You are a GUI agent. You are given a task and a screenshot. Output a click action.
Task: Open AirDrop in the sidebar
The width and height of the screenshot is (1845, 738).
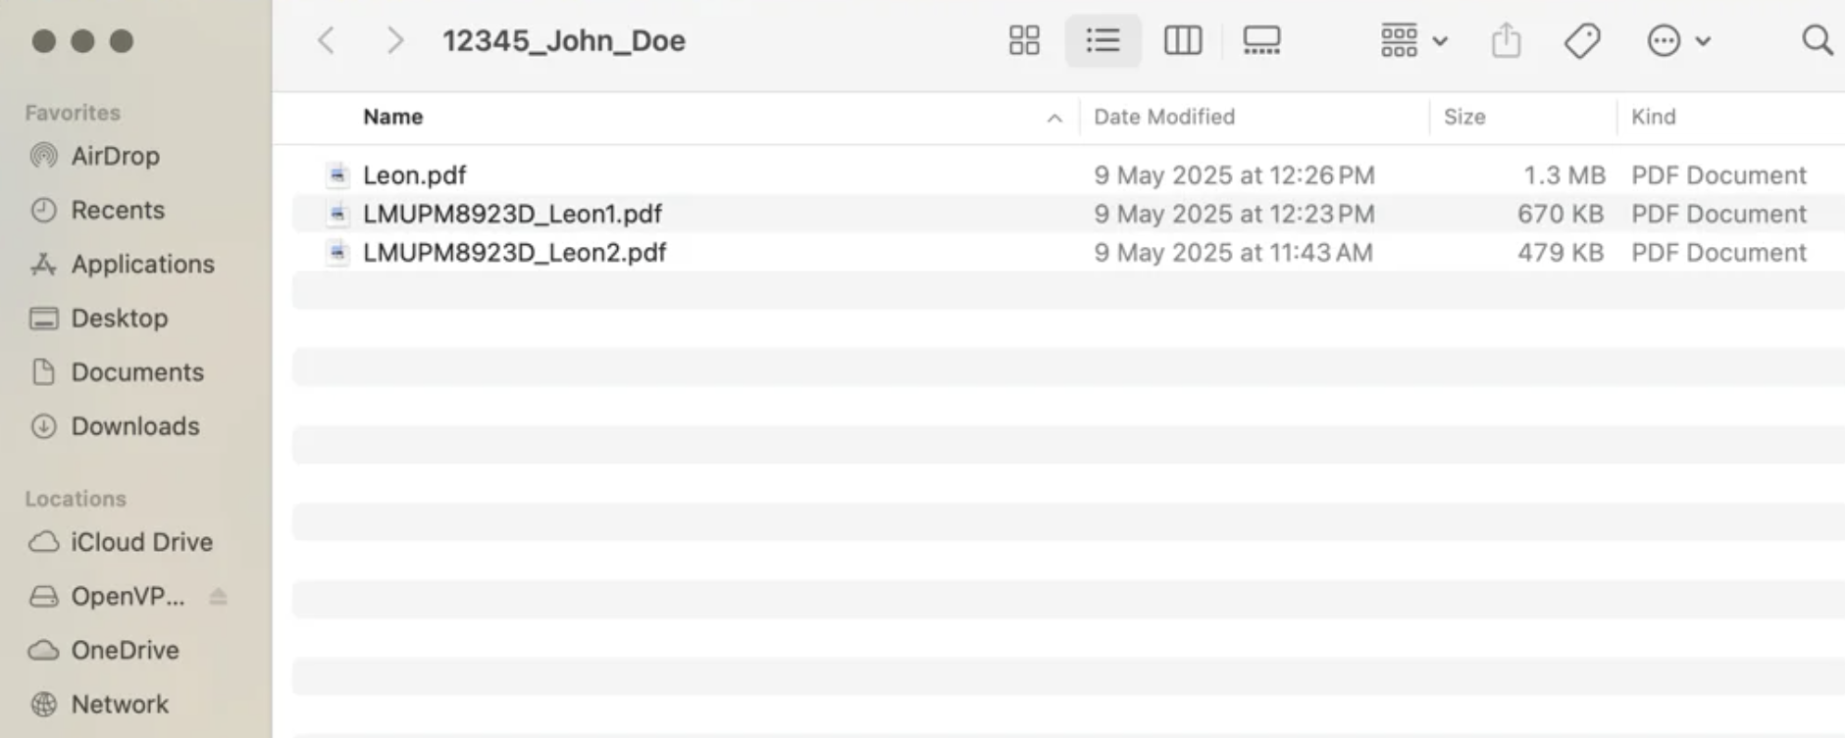115,156
